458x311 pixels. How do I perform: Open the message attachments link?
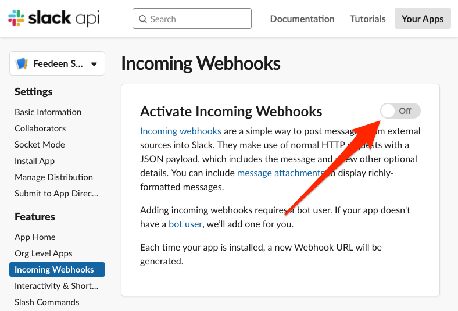[x=280, y=173]
